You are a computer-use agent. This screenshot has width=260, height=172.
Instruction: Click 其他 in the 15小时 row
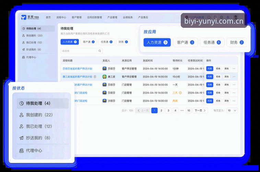[x=226, y=77]
